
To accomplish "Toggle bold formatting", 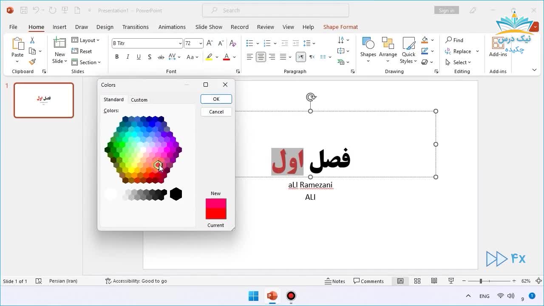I will [117, 57].
